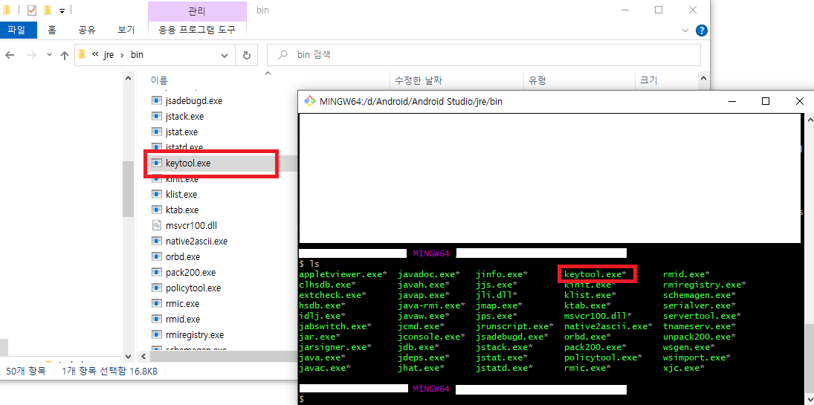
Task: Click the orbd.exe file icon
Action: [x=157, y=256]
